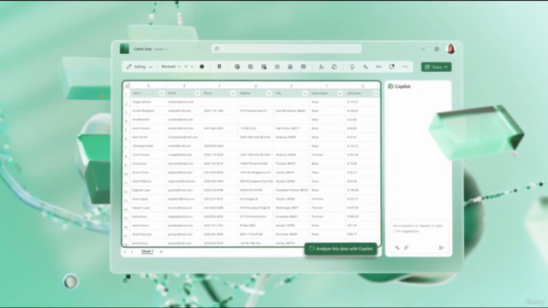Select the Eugenia Lopez name cell
This screenshot has height=308, width=548.
tap(148, 190)
